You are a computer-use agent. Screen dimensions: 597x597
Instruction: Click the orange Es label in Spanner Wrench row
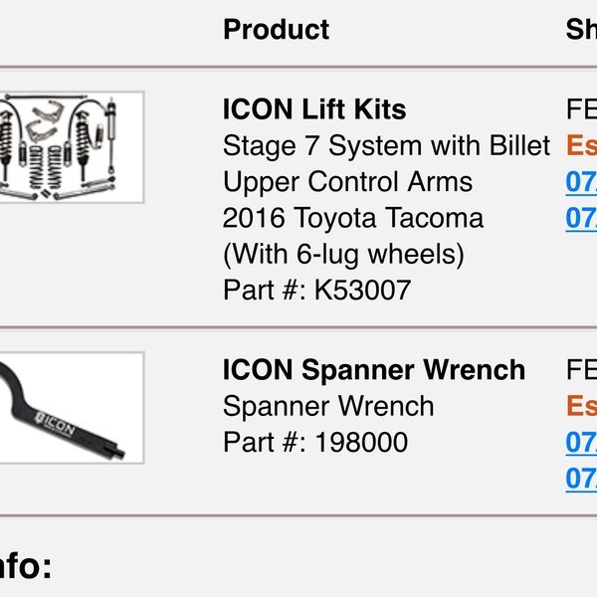pyautogui.click(x=581, y=406)
